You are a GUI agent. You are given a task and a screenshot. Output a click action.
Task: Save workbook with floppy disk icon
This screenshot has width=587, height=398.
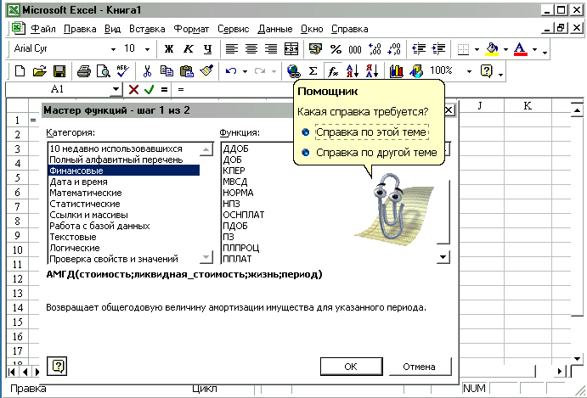tap(59, 71)
